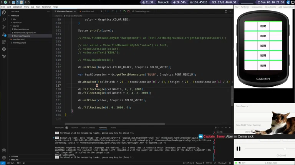Viewport: 295px width, 165px height.
Task: Open the Extensions view
Action: (x=4, y=42)
